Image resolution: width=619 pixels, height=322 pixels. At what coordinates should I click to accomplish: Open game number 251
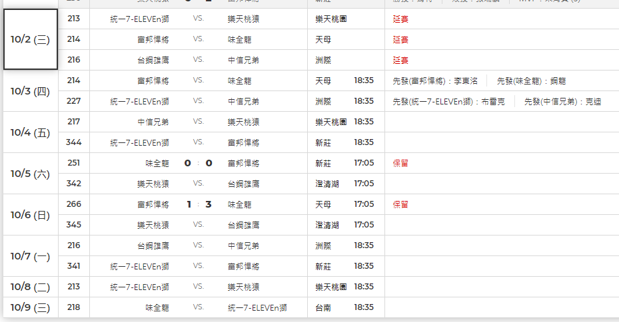(x=74, y=163)
